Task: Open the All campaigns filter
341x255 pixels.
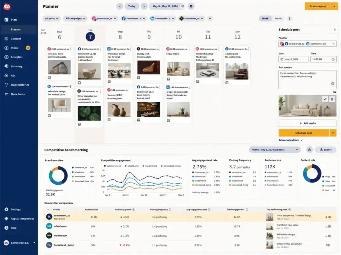Action: tap(75, 19)
